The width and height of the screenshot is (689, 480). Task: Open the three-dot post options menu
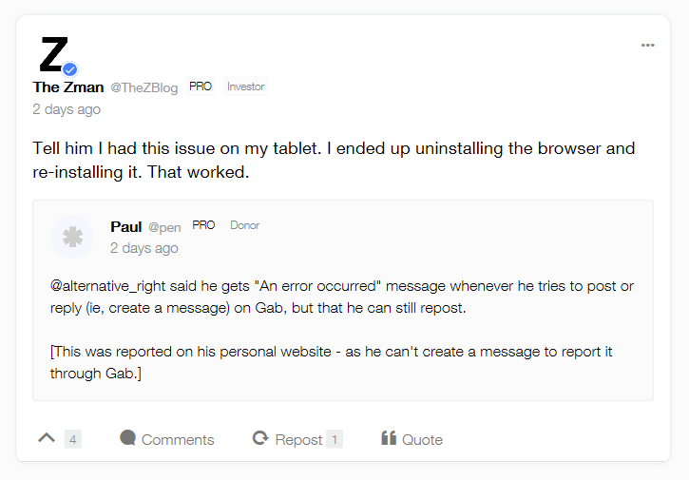647,46
